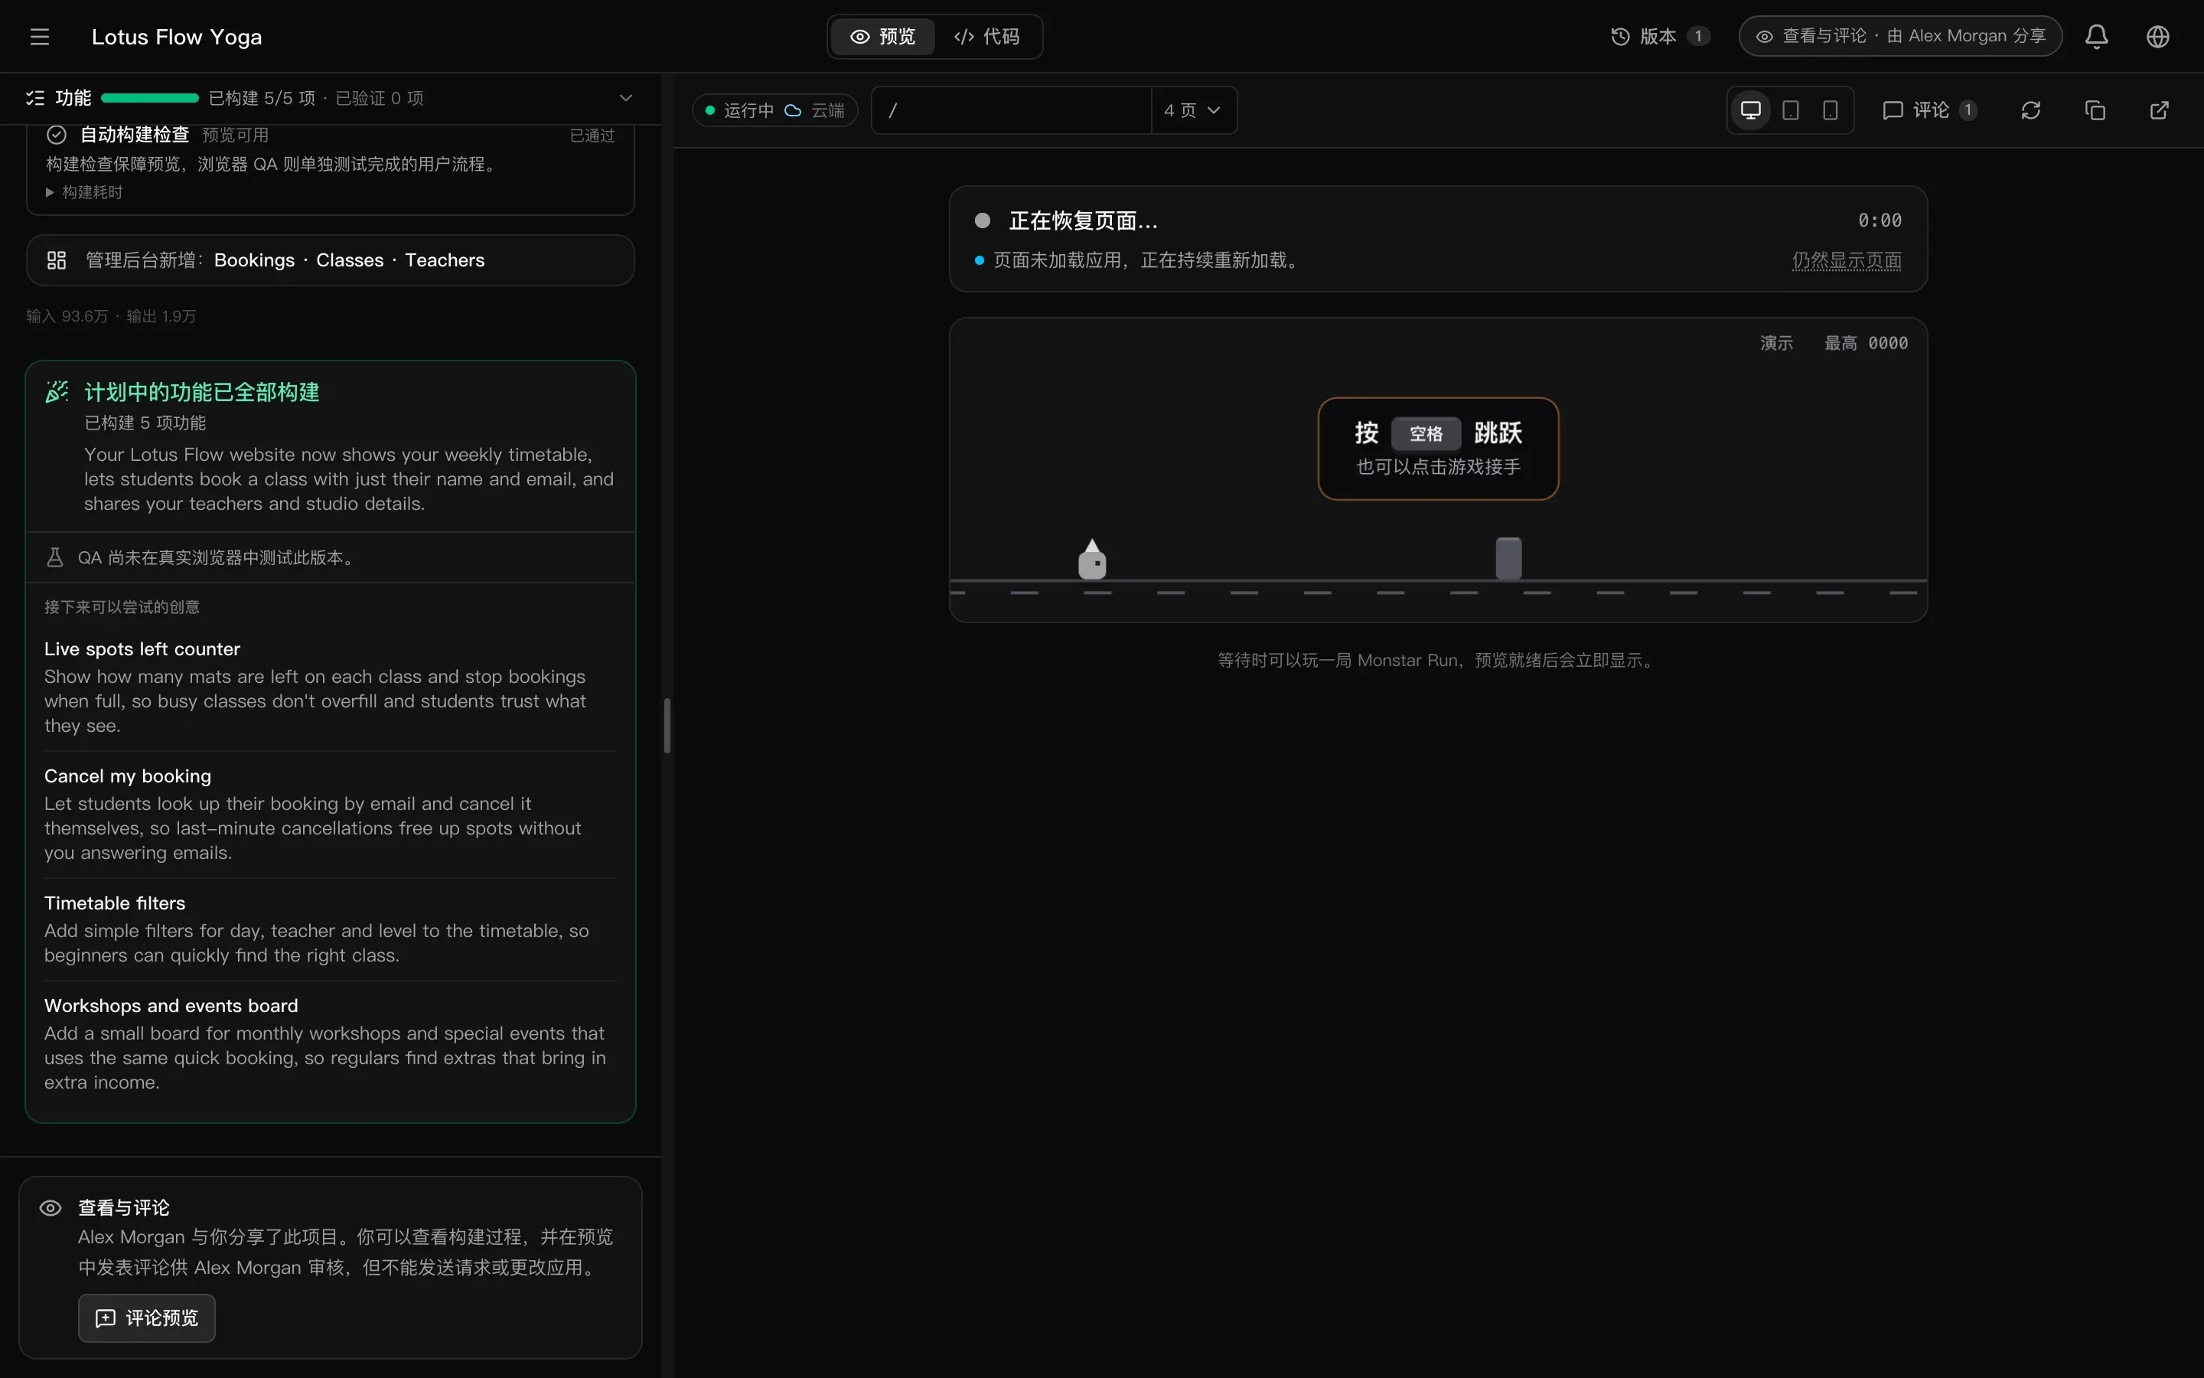
Task: Open the language globe icon
Action: [x=2157, y=37]
